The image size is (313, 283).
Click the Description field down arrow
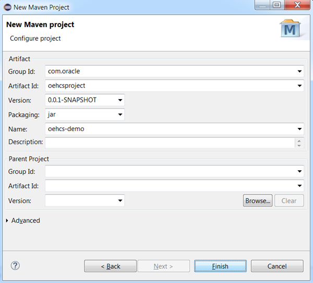pos(299,145)
